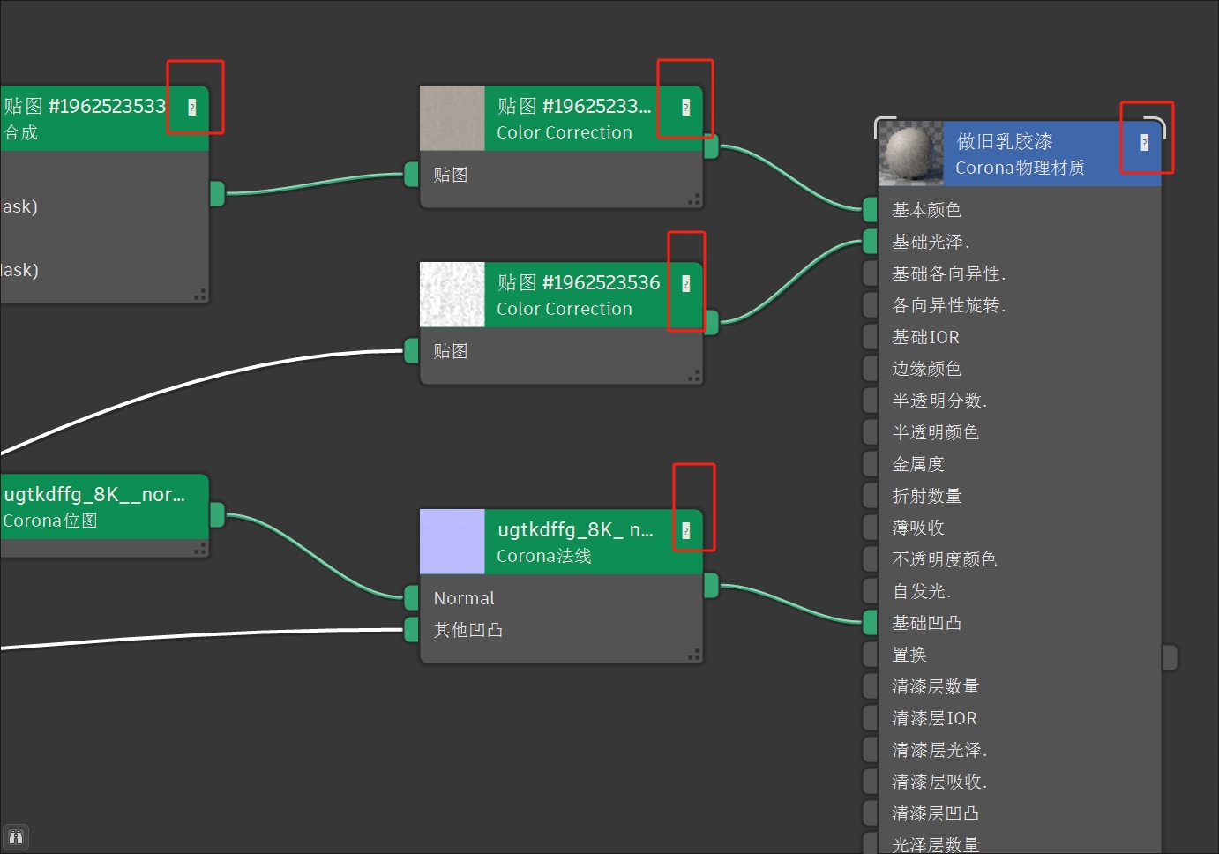Click the 清漆层IOR slot label
The width and height of the screenshot is (1219, 854).
(934, 719)
